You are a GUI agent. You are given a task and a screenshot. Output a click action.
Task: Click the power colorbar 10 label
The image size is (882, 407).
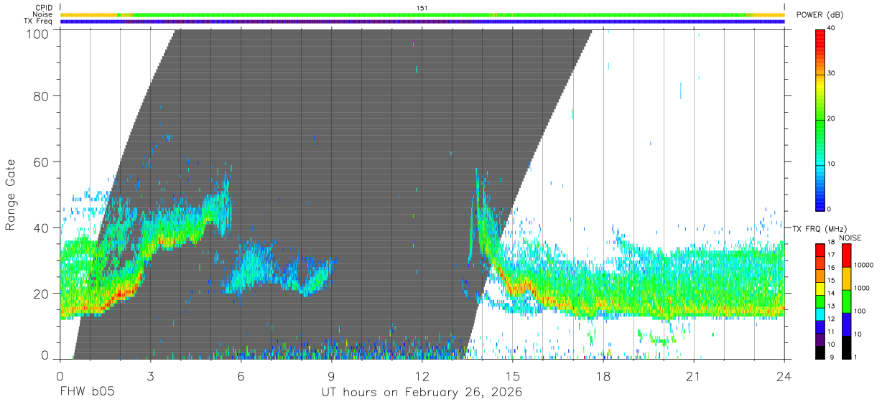831,164
